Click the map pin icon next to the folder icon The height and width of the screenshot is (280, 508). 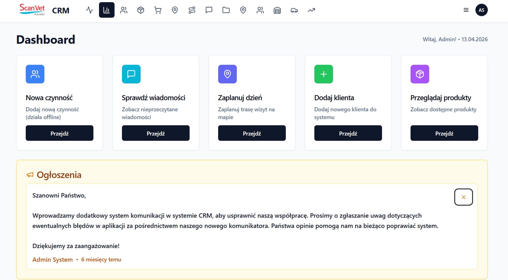click(243, 10)
